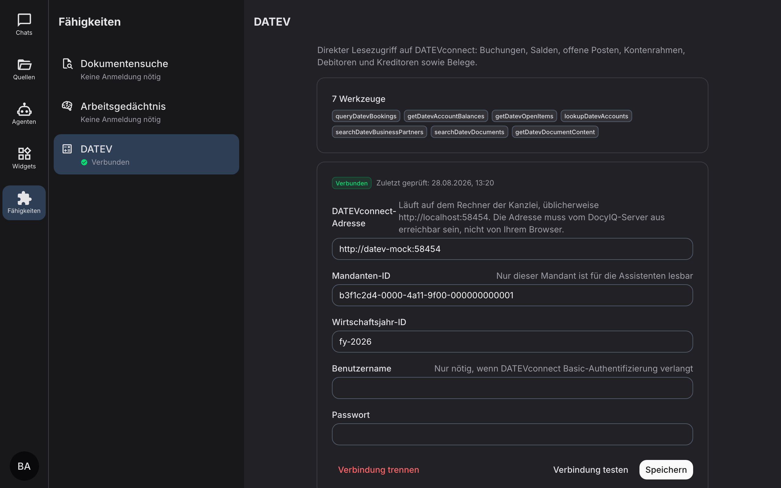Select Arbeitsgedächtnis in the skills list
Screen dimensions: 781x488
146,112
